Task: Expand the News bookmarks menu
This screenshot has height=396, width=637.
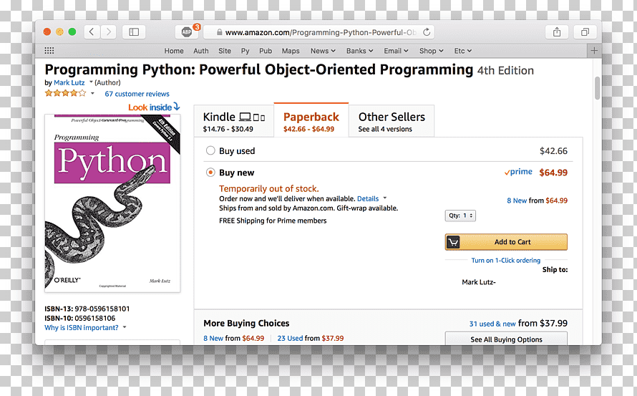Action: click(x=323, y=51)
